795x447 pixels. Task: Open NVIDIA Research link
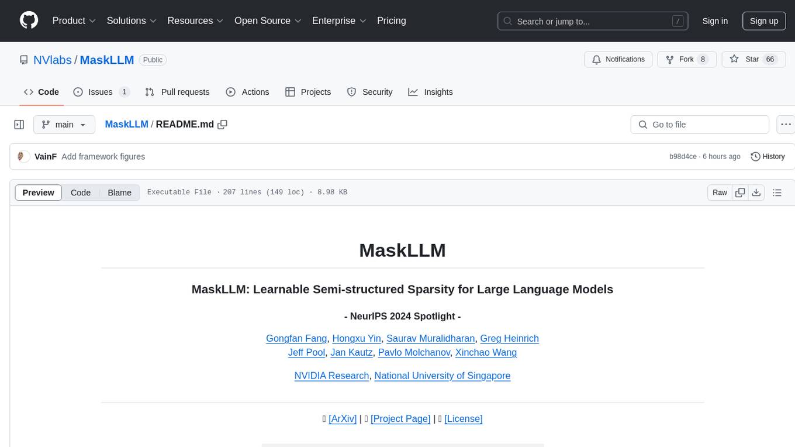tap(331, 376)
